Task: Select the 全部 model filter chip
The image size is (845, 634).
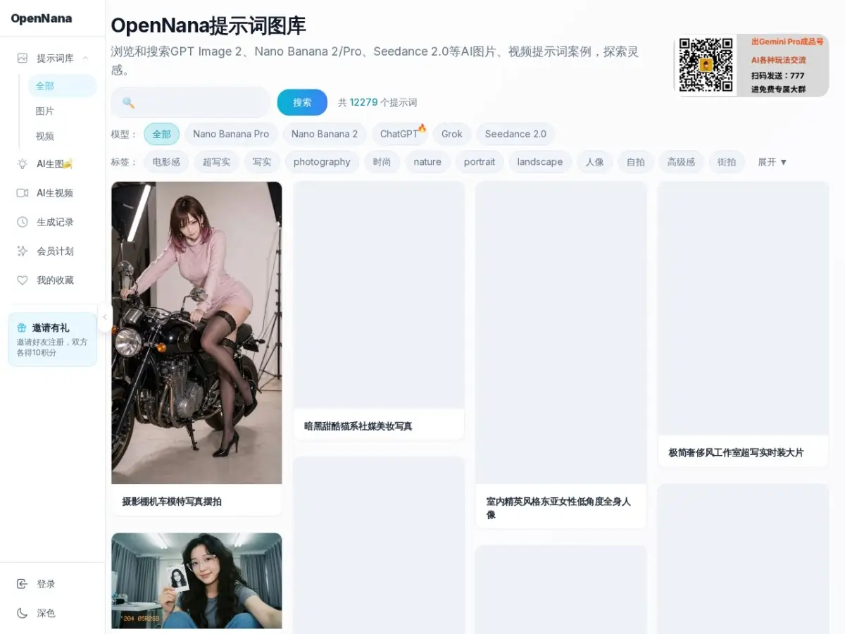Action: (162, 134)
